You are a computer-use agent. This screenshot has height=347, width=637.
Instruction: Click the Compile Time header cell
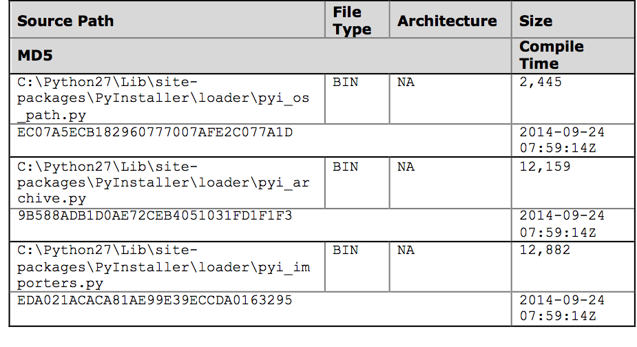click(552, 55)
